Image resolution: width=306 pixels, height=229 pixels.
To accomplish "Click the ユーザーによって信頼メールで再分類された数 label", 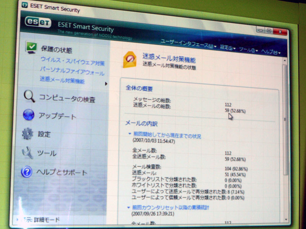I will (179, 197).
